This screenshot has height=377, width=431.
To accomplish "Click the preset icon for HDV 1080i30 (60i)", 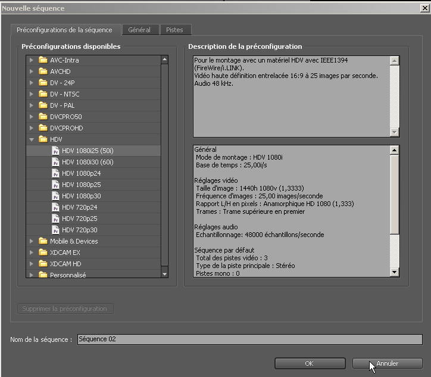I will pyautogui.click(x=55, y=162).
